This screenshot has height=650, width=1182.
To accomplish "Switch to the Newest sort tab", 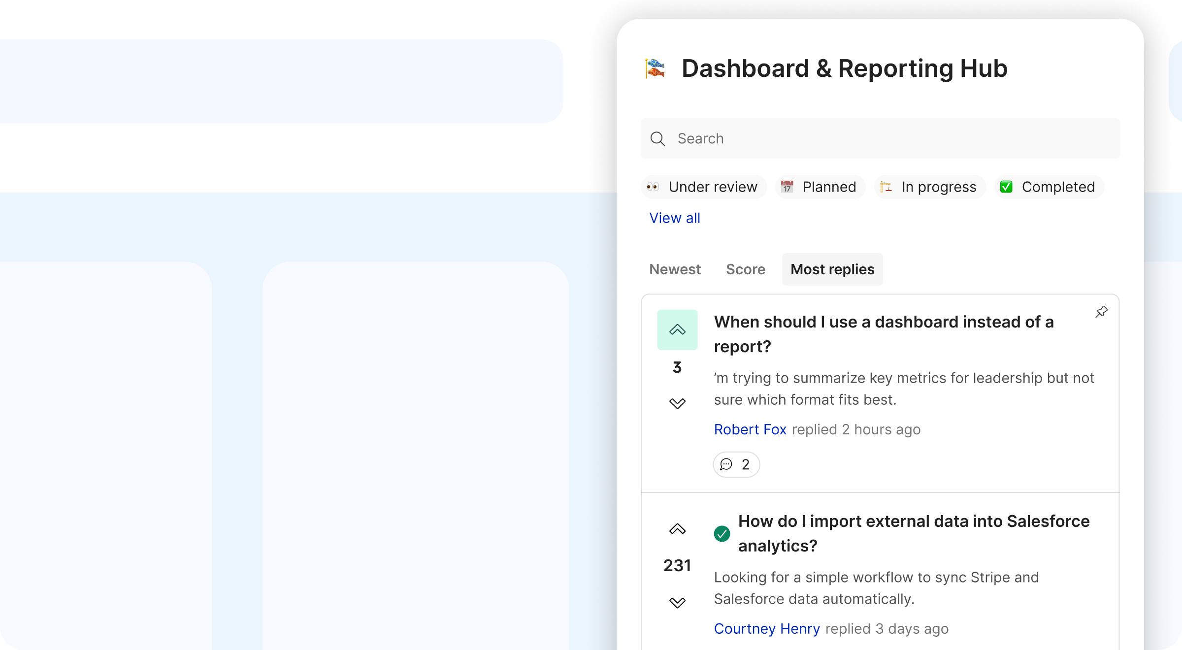I will (x=675, y=269).
